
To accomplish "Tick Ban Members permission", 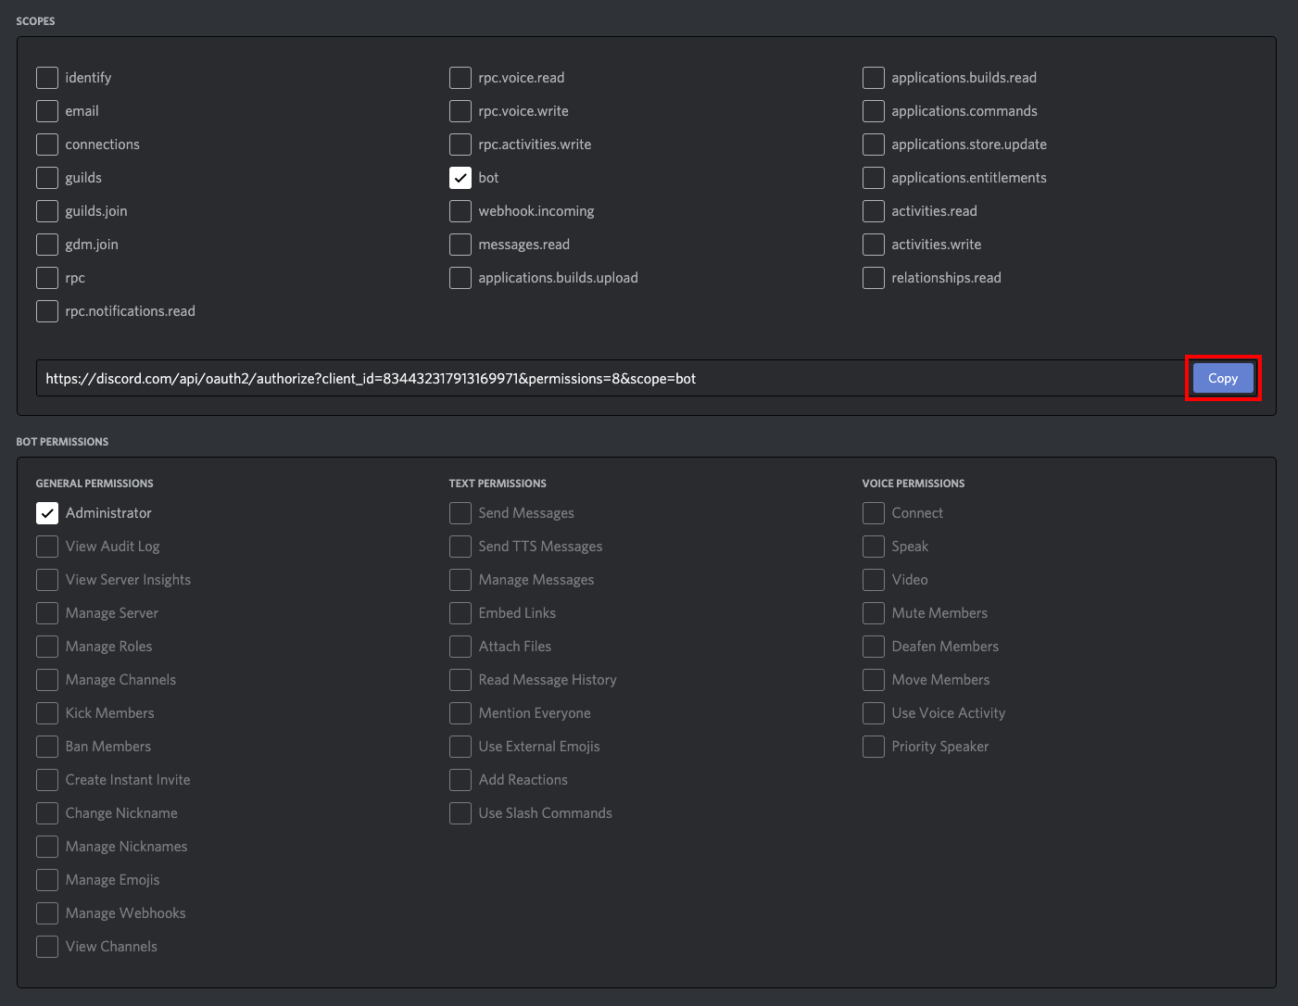I will (47, 747).
